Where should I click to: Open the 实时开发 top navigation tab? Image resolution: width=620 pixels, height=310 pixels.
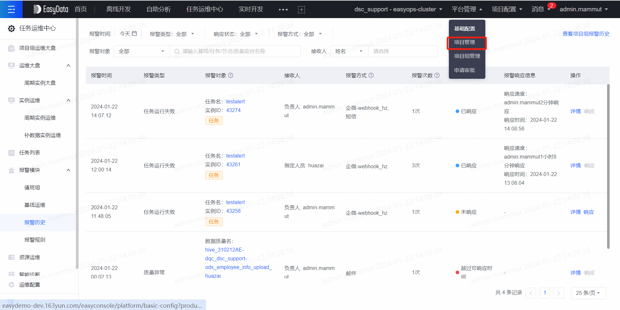point(251,9)
